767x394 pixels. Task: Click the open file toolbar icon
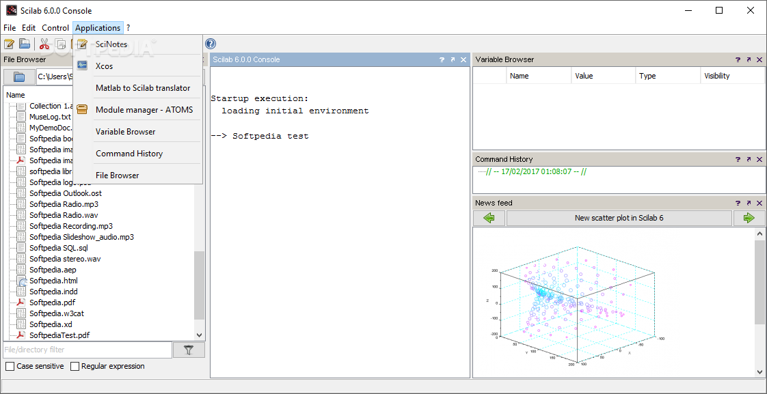tap(25, 44)
